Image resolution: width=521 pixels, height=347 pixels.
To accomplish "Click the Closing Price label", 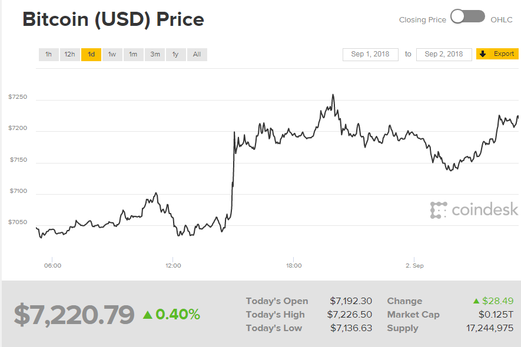I will click(422, 20).
